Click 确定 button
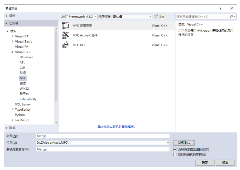 point(205,162)
